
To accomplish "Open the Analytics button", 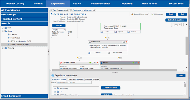I will [x=59, y=26].
